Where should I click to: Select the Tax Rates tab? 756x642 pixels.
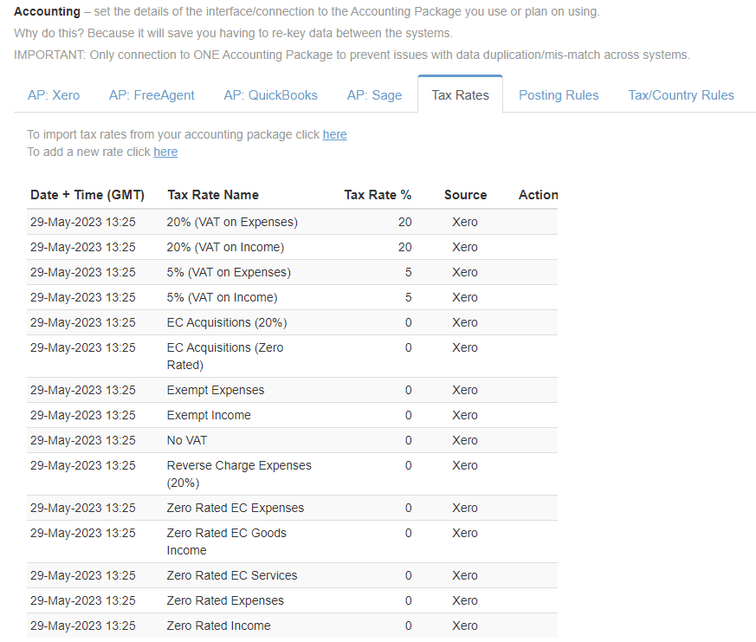click(461, 95)
